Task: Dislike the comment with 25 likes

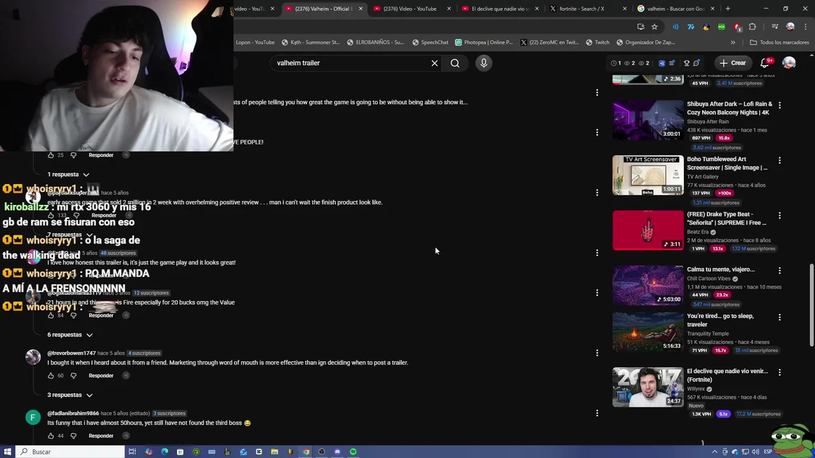Action: point(73,155)
